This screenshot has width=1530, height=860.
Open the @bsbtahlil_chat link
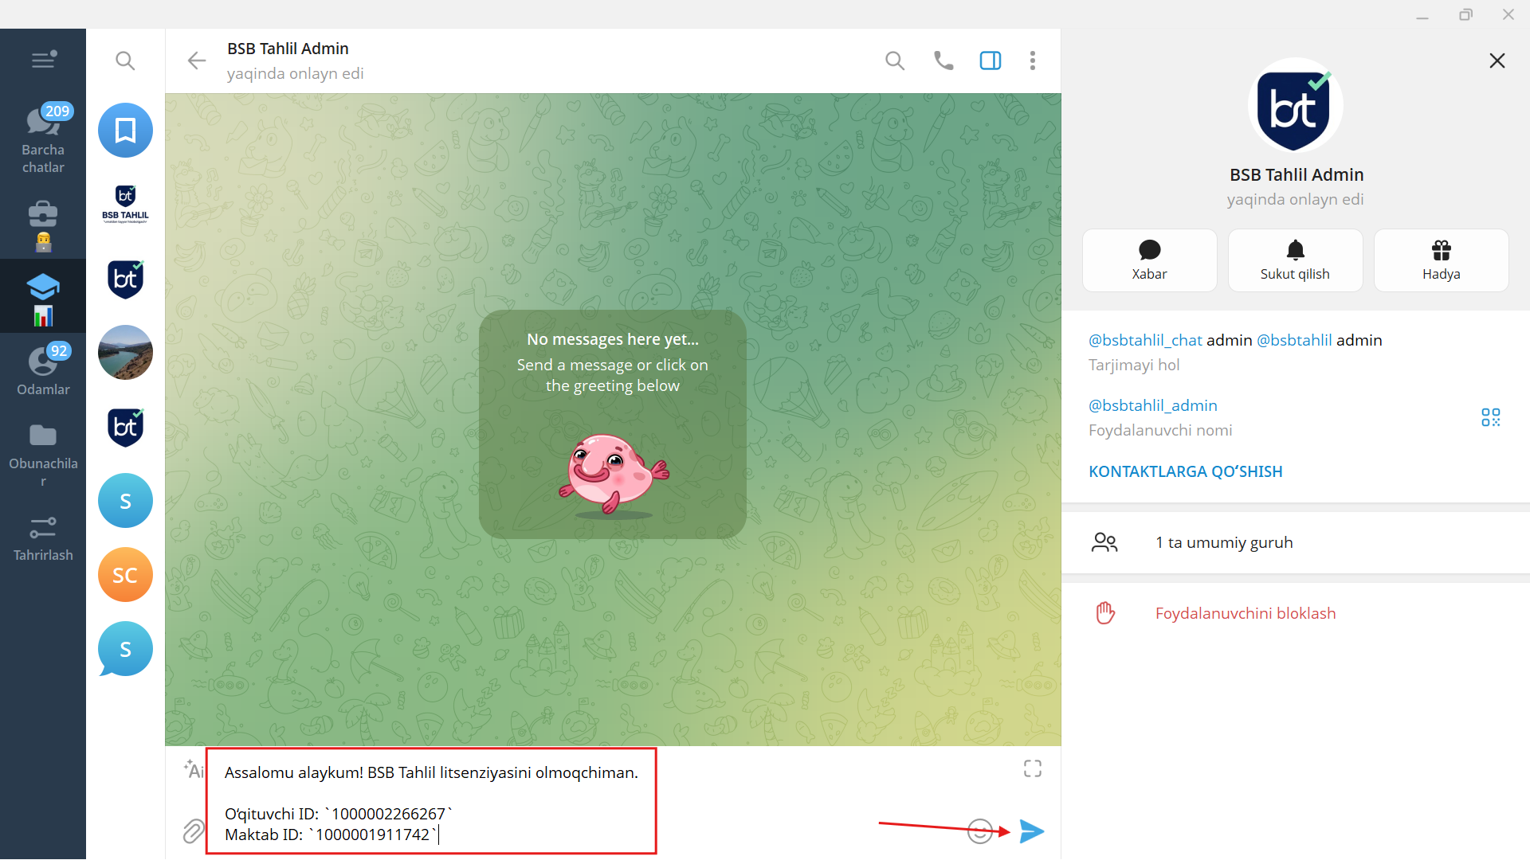click(1145, 340)
